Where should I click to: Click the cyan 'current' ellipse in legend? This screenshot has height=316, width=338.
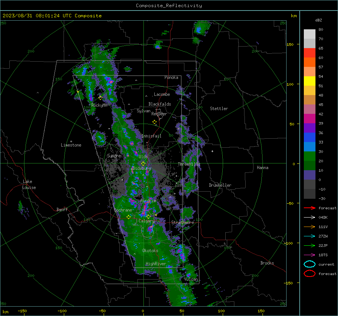[x=309, y=264]
